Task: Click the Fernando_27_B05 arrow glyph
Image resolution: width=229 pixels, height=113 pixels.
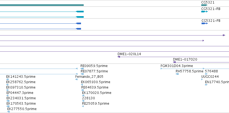Action: click(76, 79)
